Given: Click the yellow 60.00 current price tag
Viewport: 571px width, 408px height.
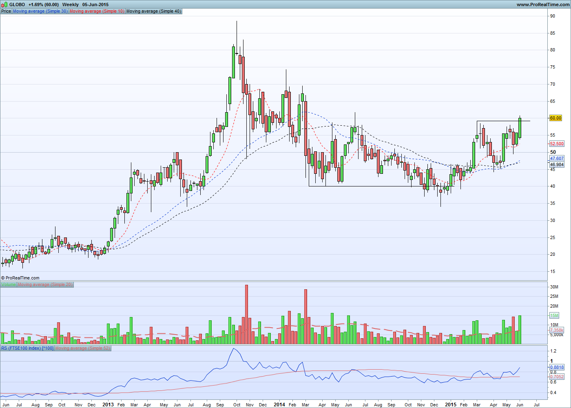Looking at the screenshot, I should [x=556, y=118].
